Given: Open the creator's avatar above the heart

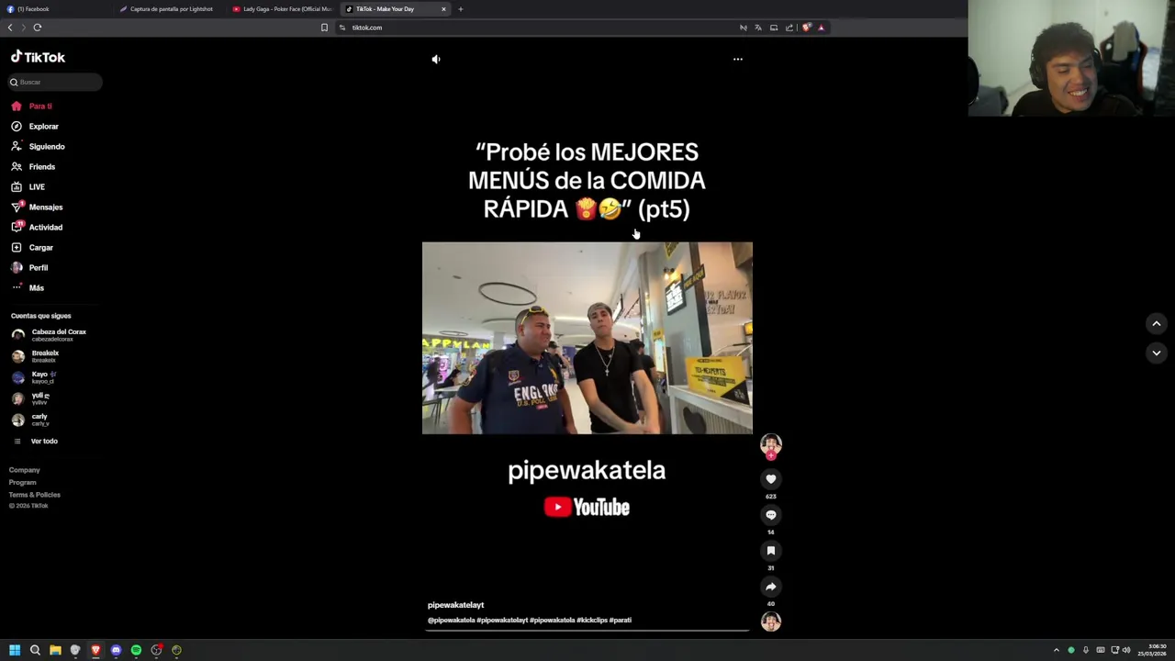Looking at the screenshot, I should [x=771, y=445].
